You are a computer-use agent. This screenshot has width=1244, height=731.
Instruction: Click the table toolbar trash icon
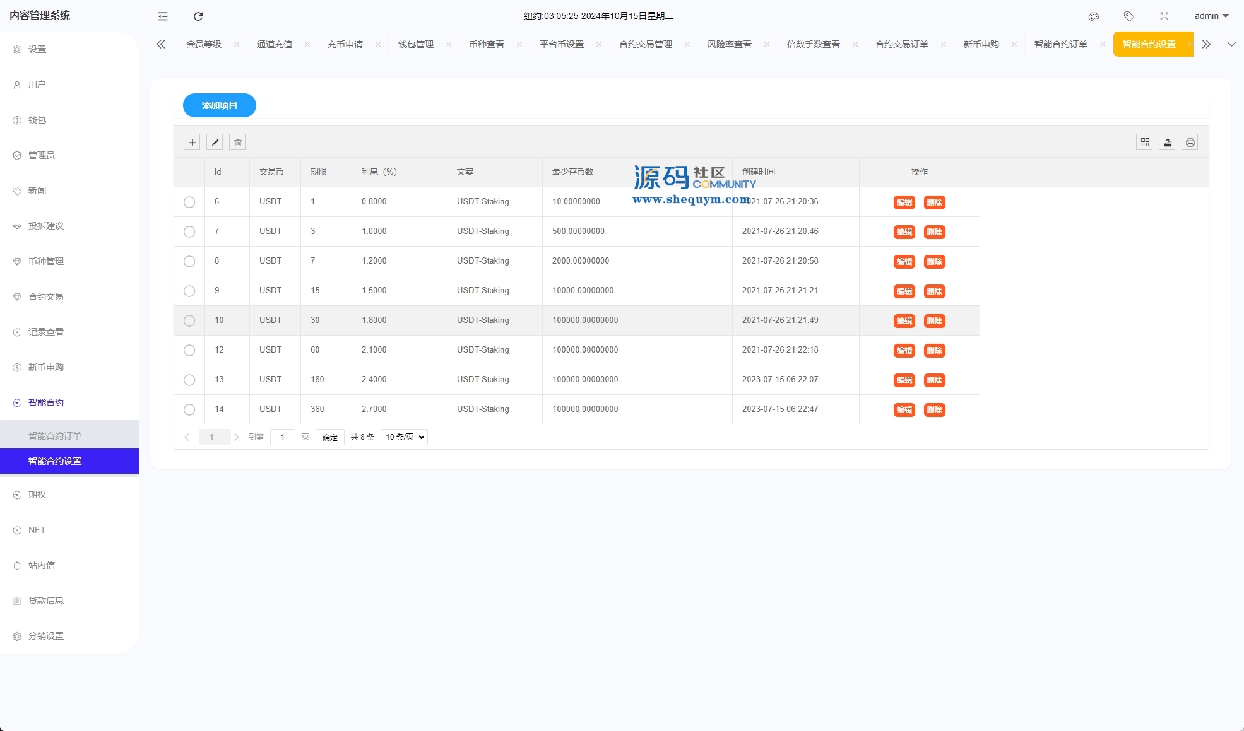click(x=238, y=143)
